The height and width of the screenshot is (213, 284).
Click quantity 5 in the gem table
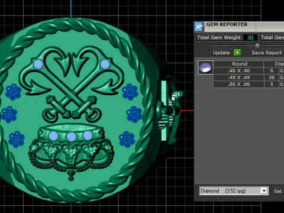click(272, 84)
